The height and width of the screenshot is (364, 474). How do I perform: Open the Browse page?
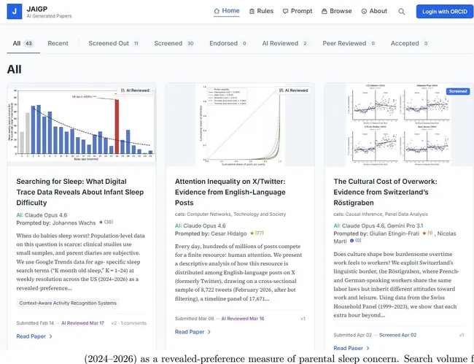coord(336,11)
